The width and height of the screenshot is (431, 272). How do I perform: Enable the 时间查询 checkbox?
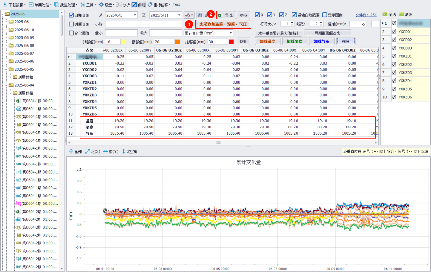[71, 24]
